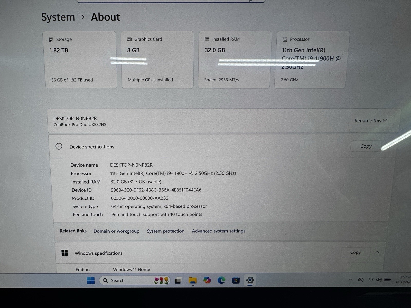
Task: Click the Related links label
Action: pyautogui.click(x=73, y=231)
